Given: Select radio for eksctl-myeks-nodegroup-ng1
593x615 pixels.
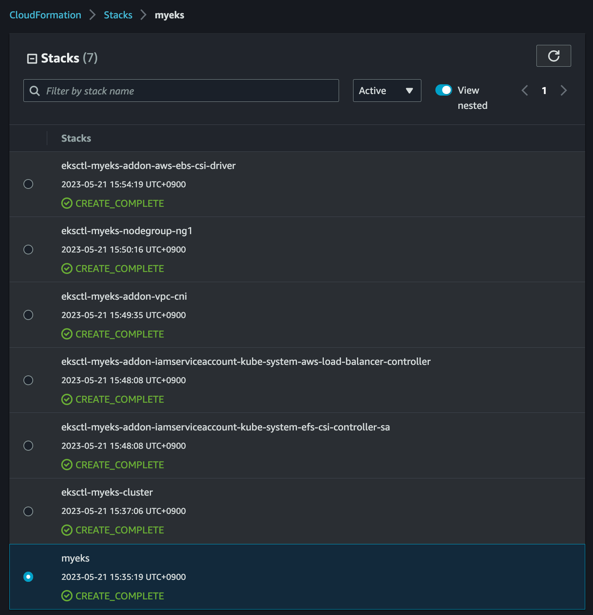Looking at the screenshot, I should tap(28, 249).
